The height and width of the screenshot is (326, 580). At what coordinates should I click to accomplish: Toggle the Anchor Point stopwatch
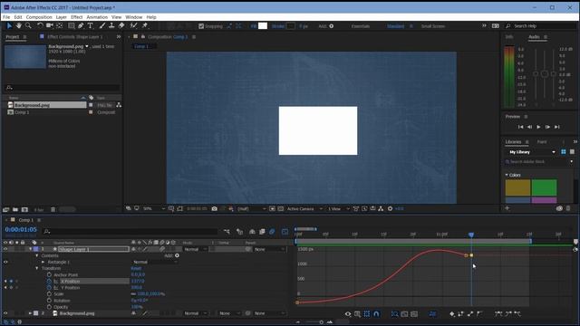click(49, 275)
